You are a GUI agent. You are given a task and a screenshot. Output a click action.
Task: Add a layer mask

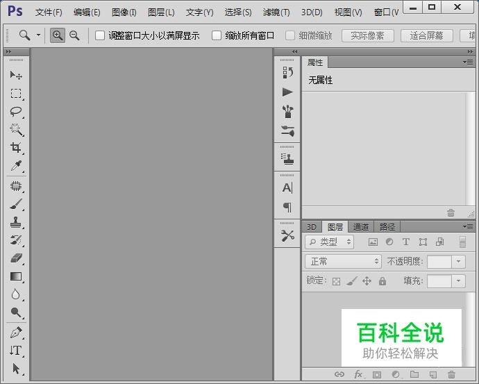click(377, 374)
